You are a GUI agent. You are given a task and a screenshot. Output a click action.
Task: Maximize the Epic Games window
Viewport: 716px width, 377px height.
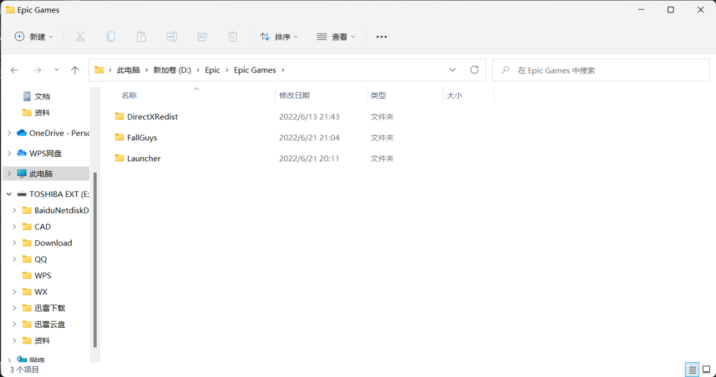coord(671,10)
